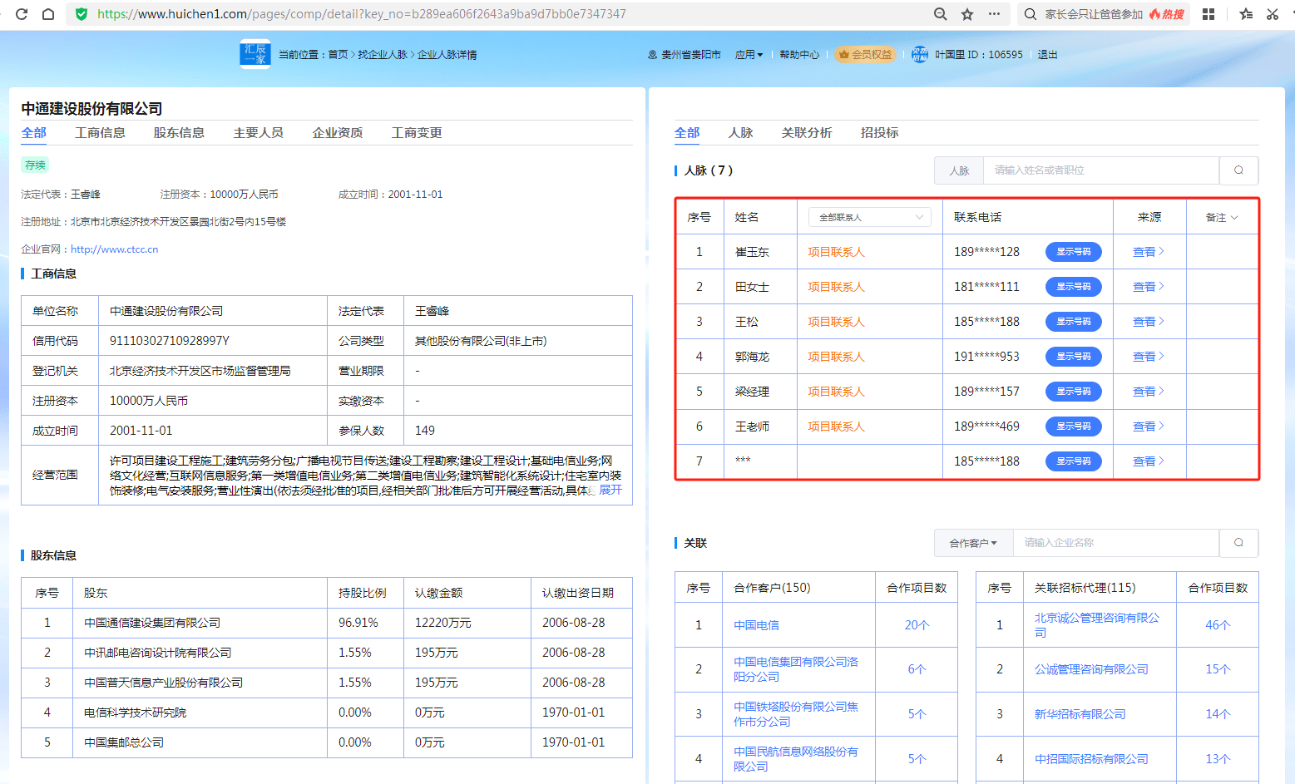Click 46个 project count link
This screenshot has width=1295, height=784.
pos(1218,625)
